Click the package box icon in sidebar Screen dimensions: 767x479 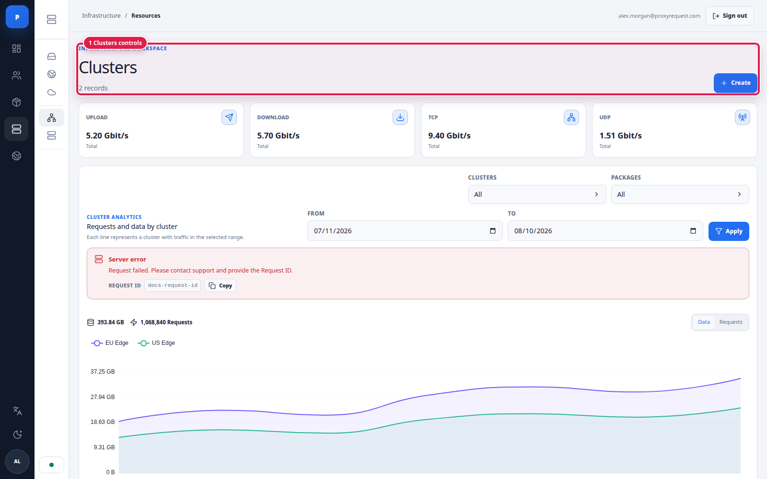(16, 102)
